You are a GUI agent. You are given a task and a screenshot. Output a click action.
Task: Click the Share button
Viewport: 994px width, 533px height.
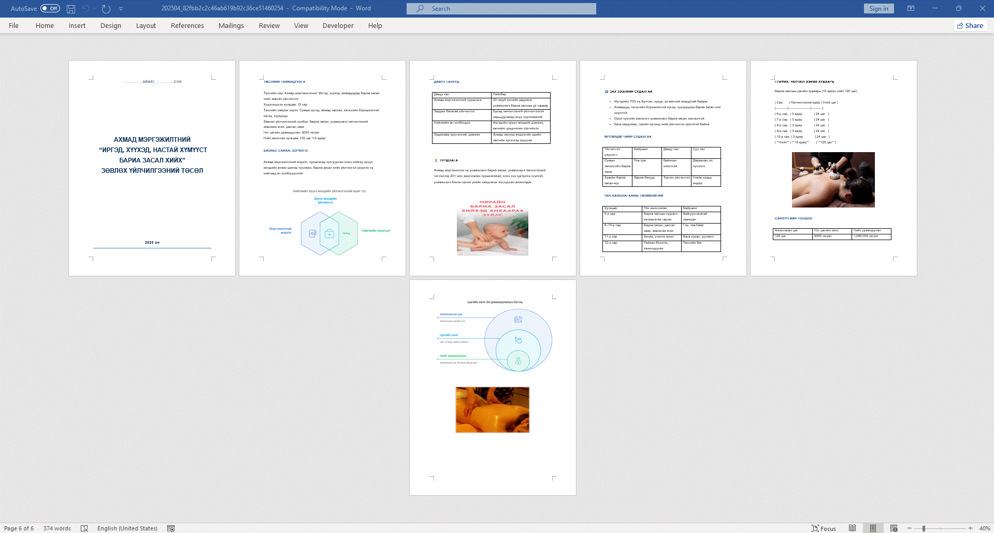970,25
